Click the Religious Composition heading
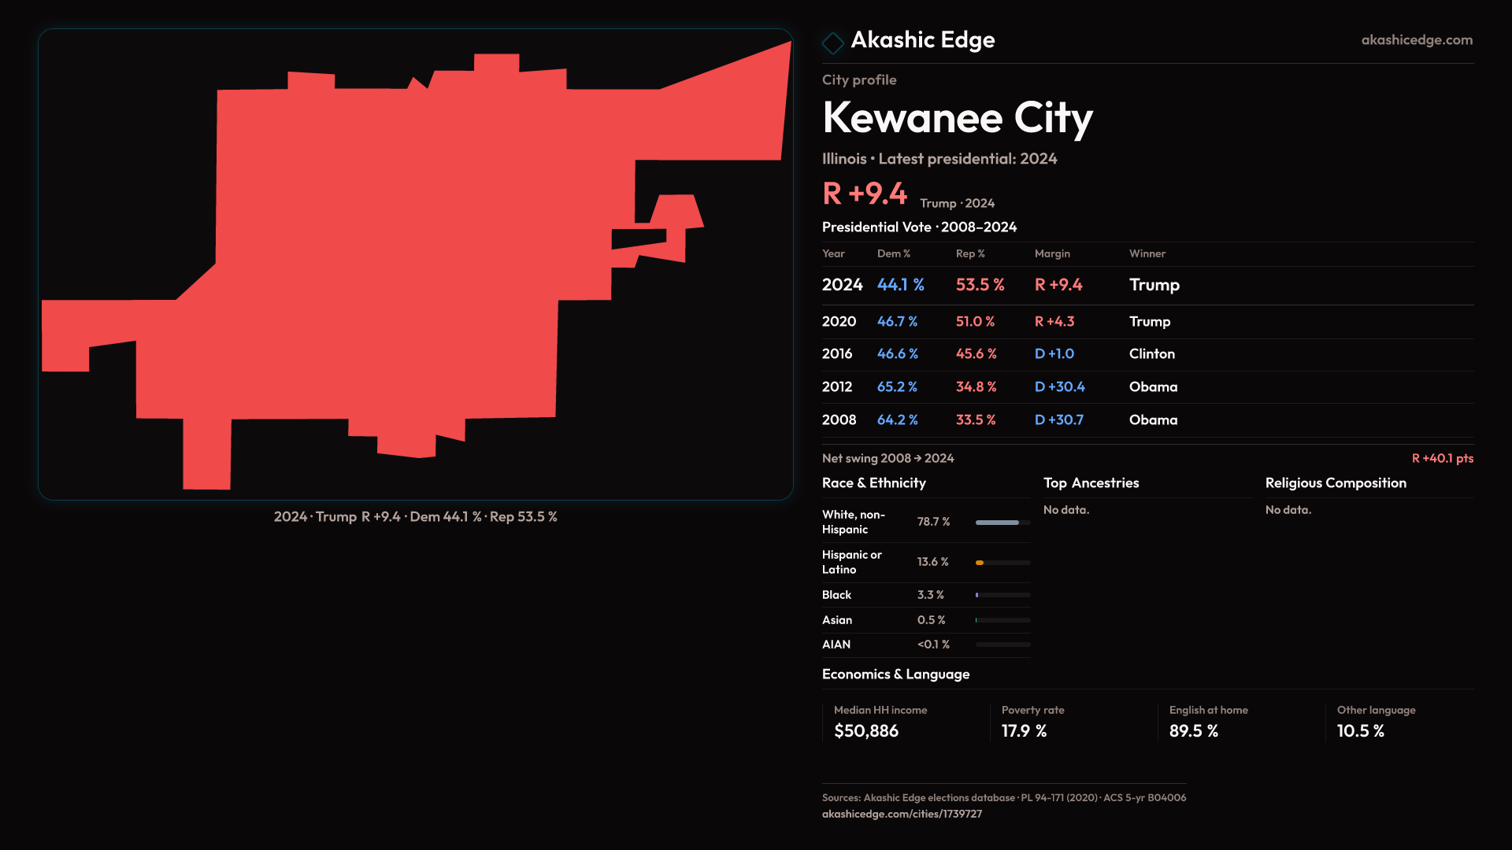This screenshot has width=1512, height=850. click(1335, 483)
